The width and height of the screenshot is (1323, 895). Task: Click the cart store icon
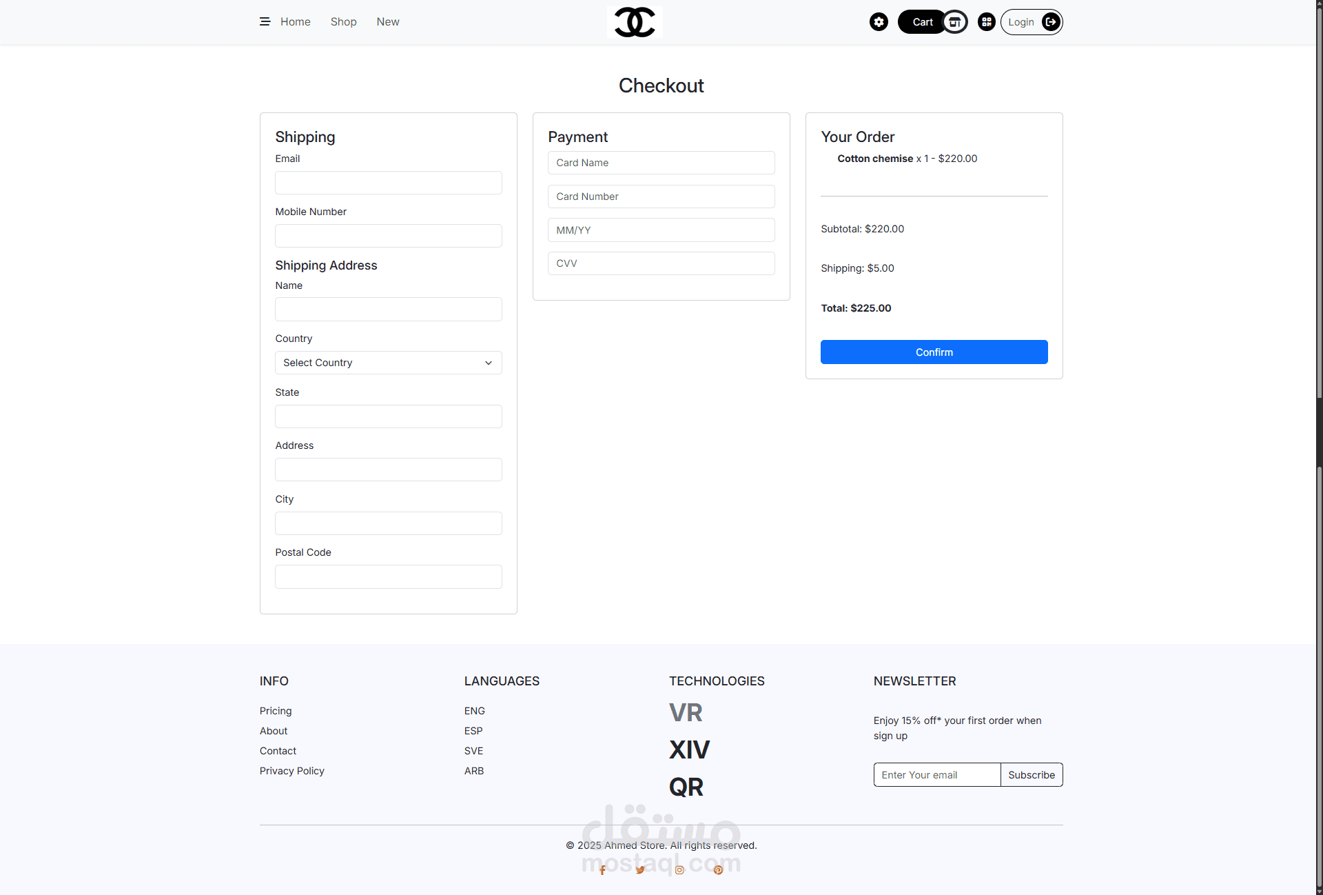954,22
